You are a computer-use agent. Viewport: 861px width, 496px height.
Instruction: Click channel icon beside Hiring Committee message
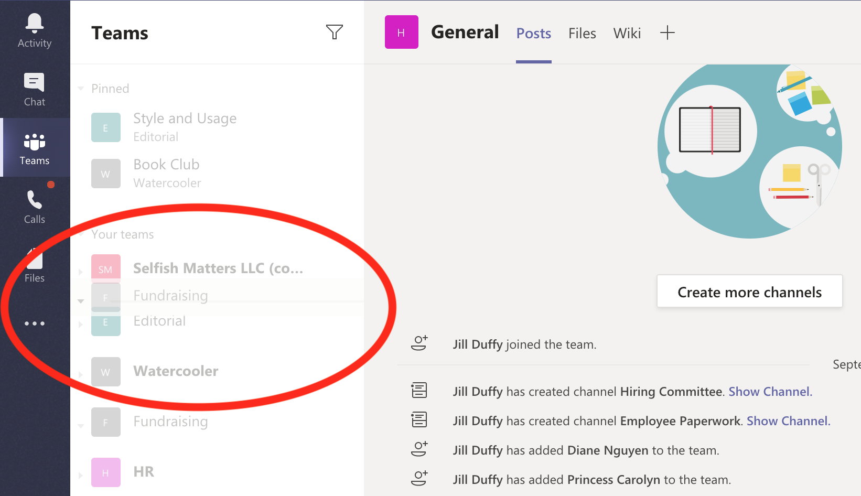tap(419, 390)
